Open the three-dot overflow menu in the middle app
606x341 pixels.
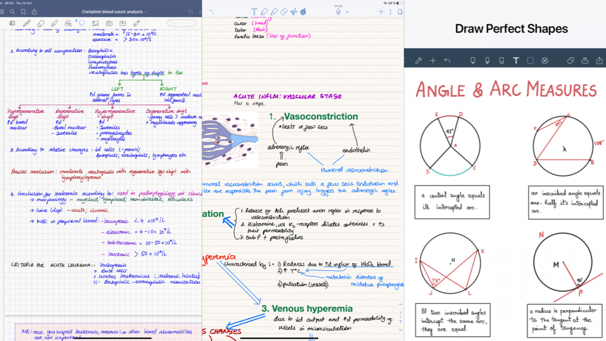click(391, 12)
